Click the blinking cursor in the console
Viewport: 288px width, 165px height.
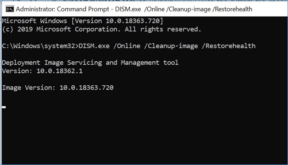coord(4,107)
